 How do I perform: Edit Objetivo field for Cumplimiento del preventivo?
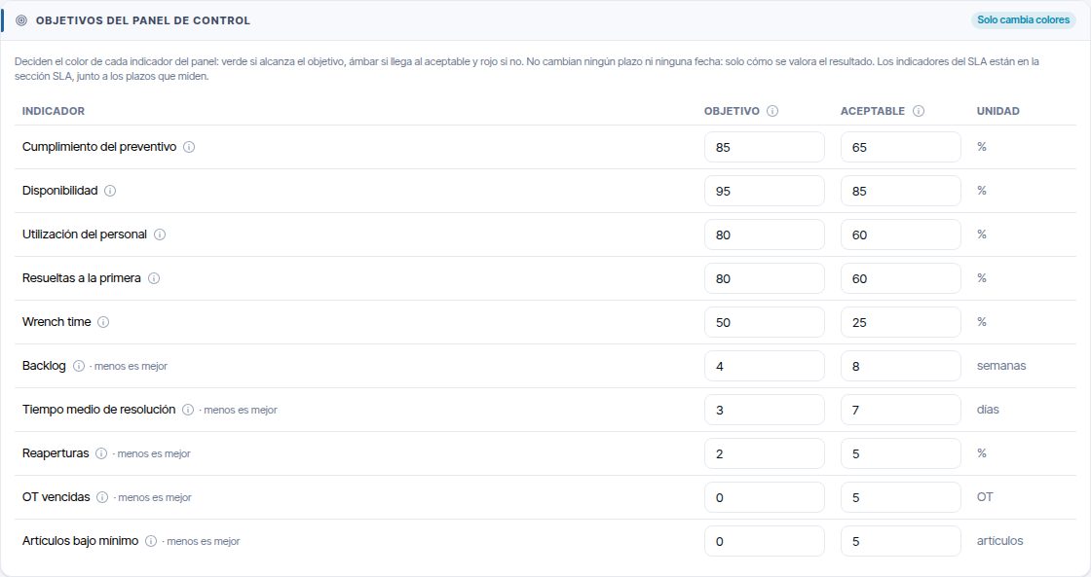[765, 147]
